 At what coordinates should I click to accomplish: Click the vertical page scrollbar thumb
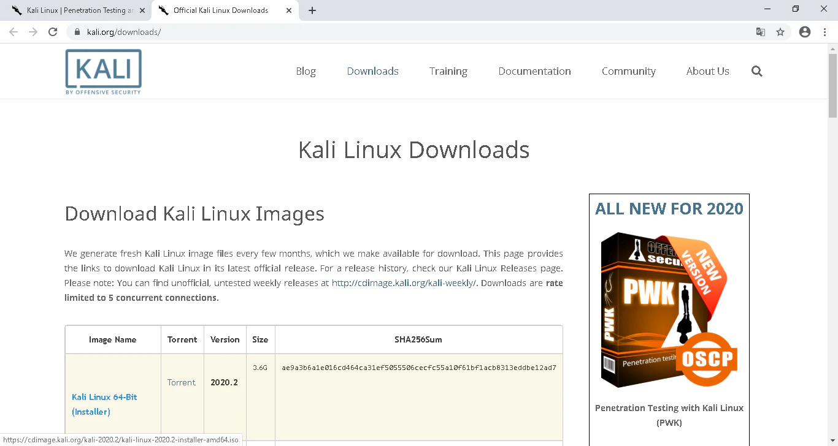pyautogui.click(x=832, y=85)
